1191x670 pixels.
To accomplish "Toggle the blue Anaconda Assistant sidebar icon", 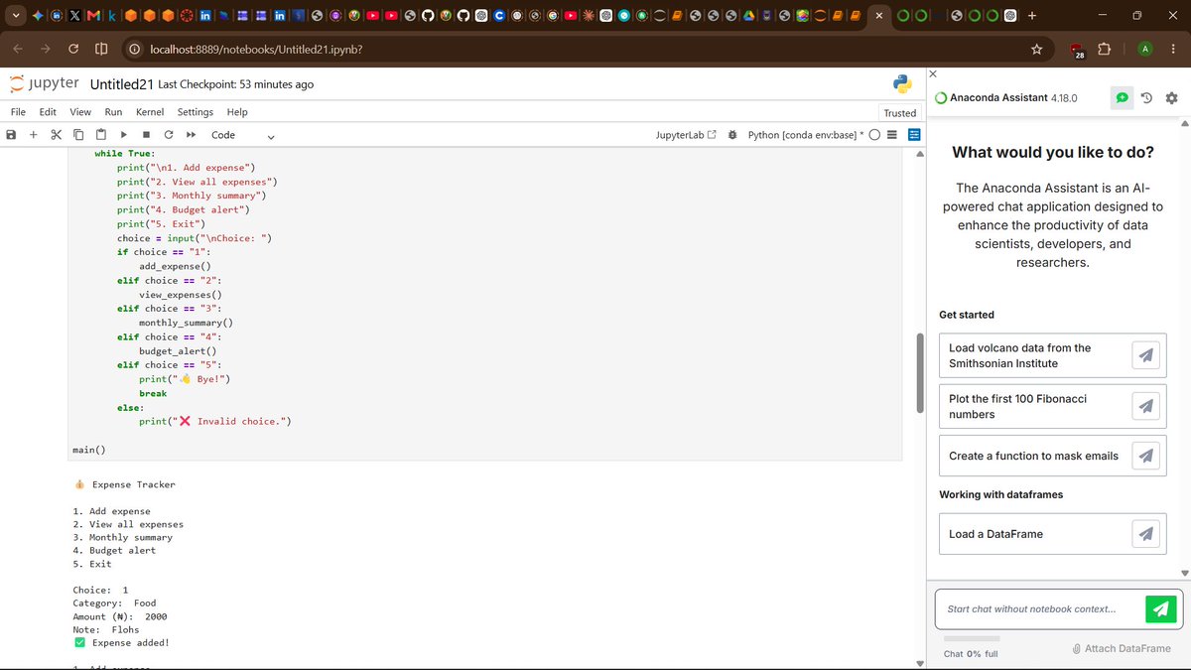I will click(913, 135).
